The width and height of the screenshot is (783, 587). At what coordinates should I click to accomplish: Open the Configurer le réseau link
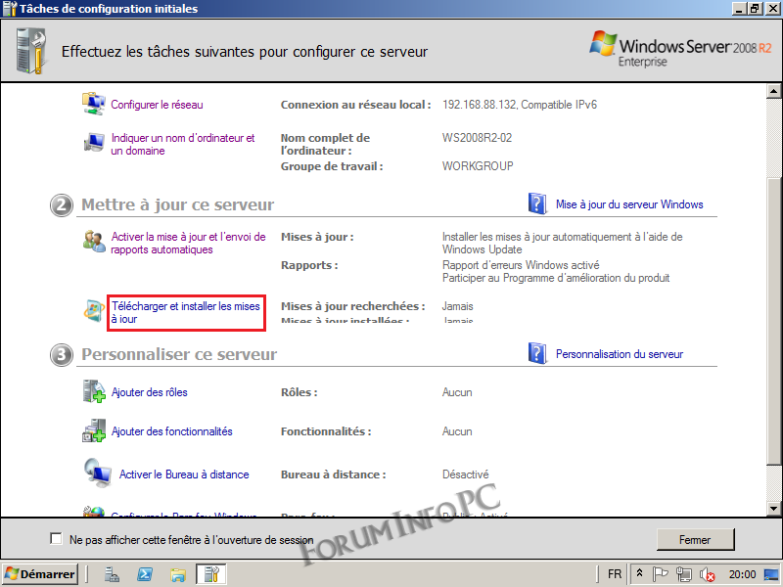pyautogui.click(x=157, y=105)
